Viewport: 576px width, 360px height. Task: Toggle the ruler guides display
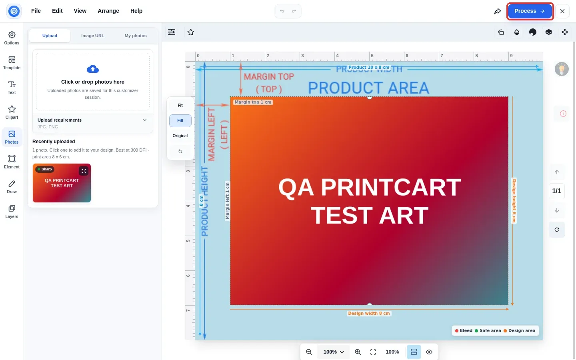click(x=414, y=352)
